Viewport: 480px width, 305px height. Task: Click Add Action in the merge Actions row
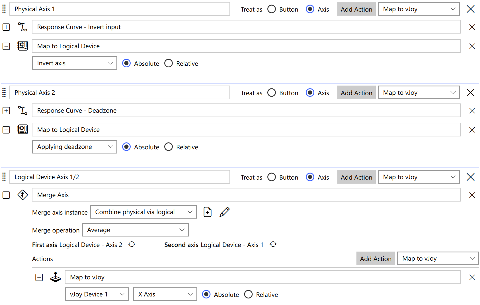pyautogui.click(x=375, y=259)
